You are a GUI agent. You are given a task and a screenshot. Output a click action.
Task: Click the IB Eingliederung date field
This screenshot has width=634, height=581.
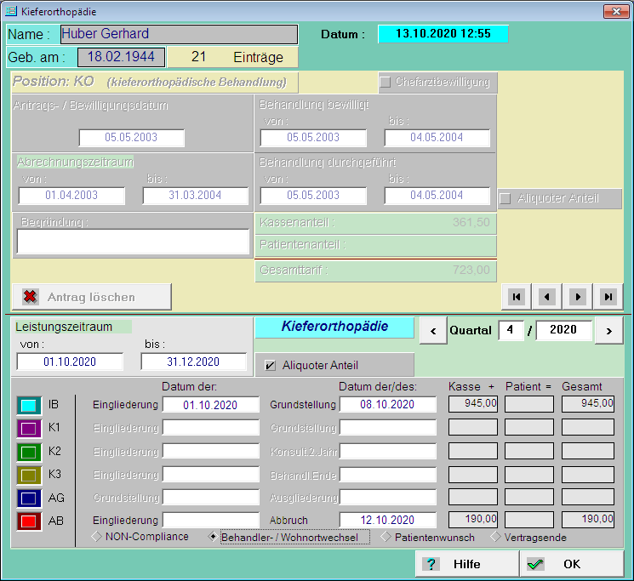(x=210, y=404)
